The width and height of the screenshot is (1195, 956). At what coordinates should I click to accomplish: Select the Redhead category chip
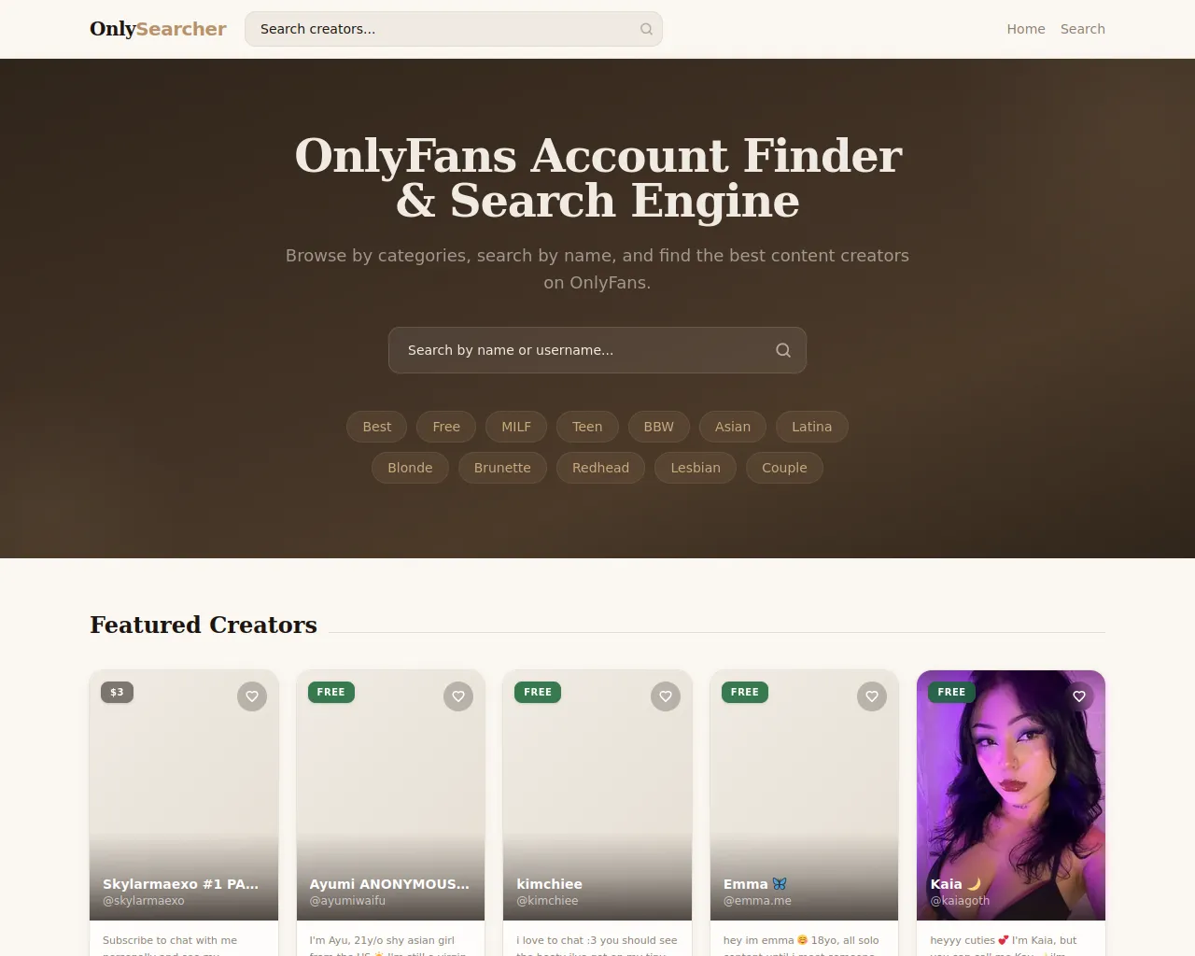tap(601, 468)
